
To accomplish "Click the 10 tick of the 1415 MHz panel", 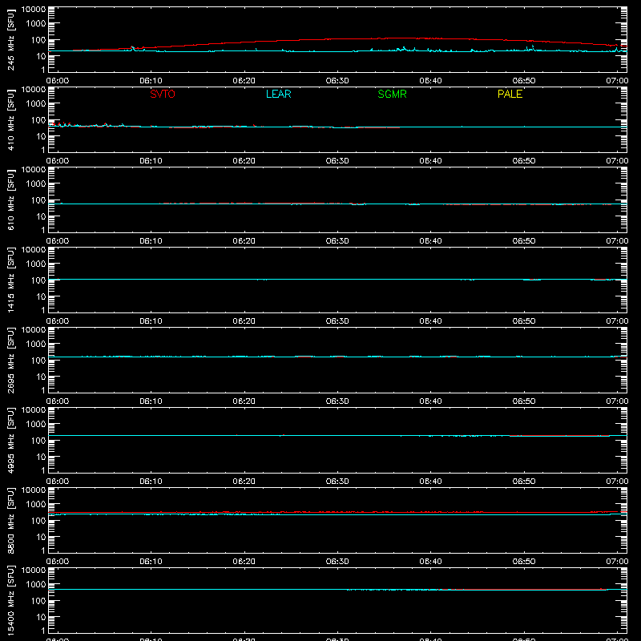I will click(41, 296).
